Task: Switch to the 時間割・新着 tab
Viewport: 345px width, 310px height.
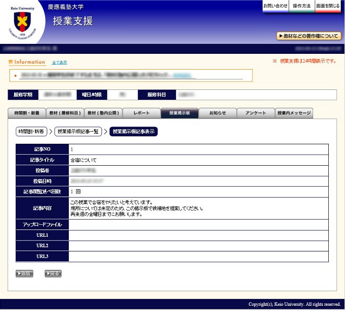Action: (27, 113)
